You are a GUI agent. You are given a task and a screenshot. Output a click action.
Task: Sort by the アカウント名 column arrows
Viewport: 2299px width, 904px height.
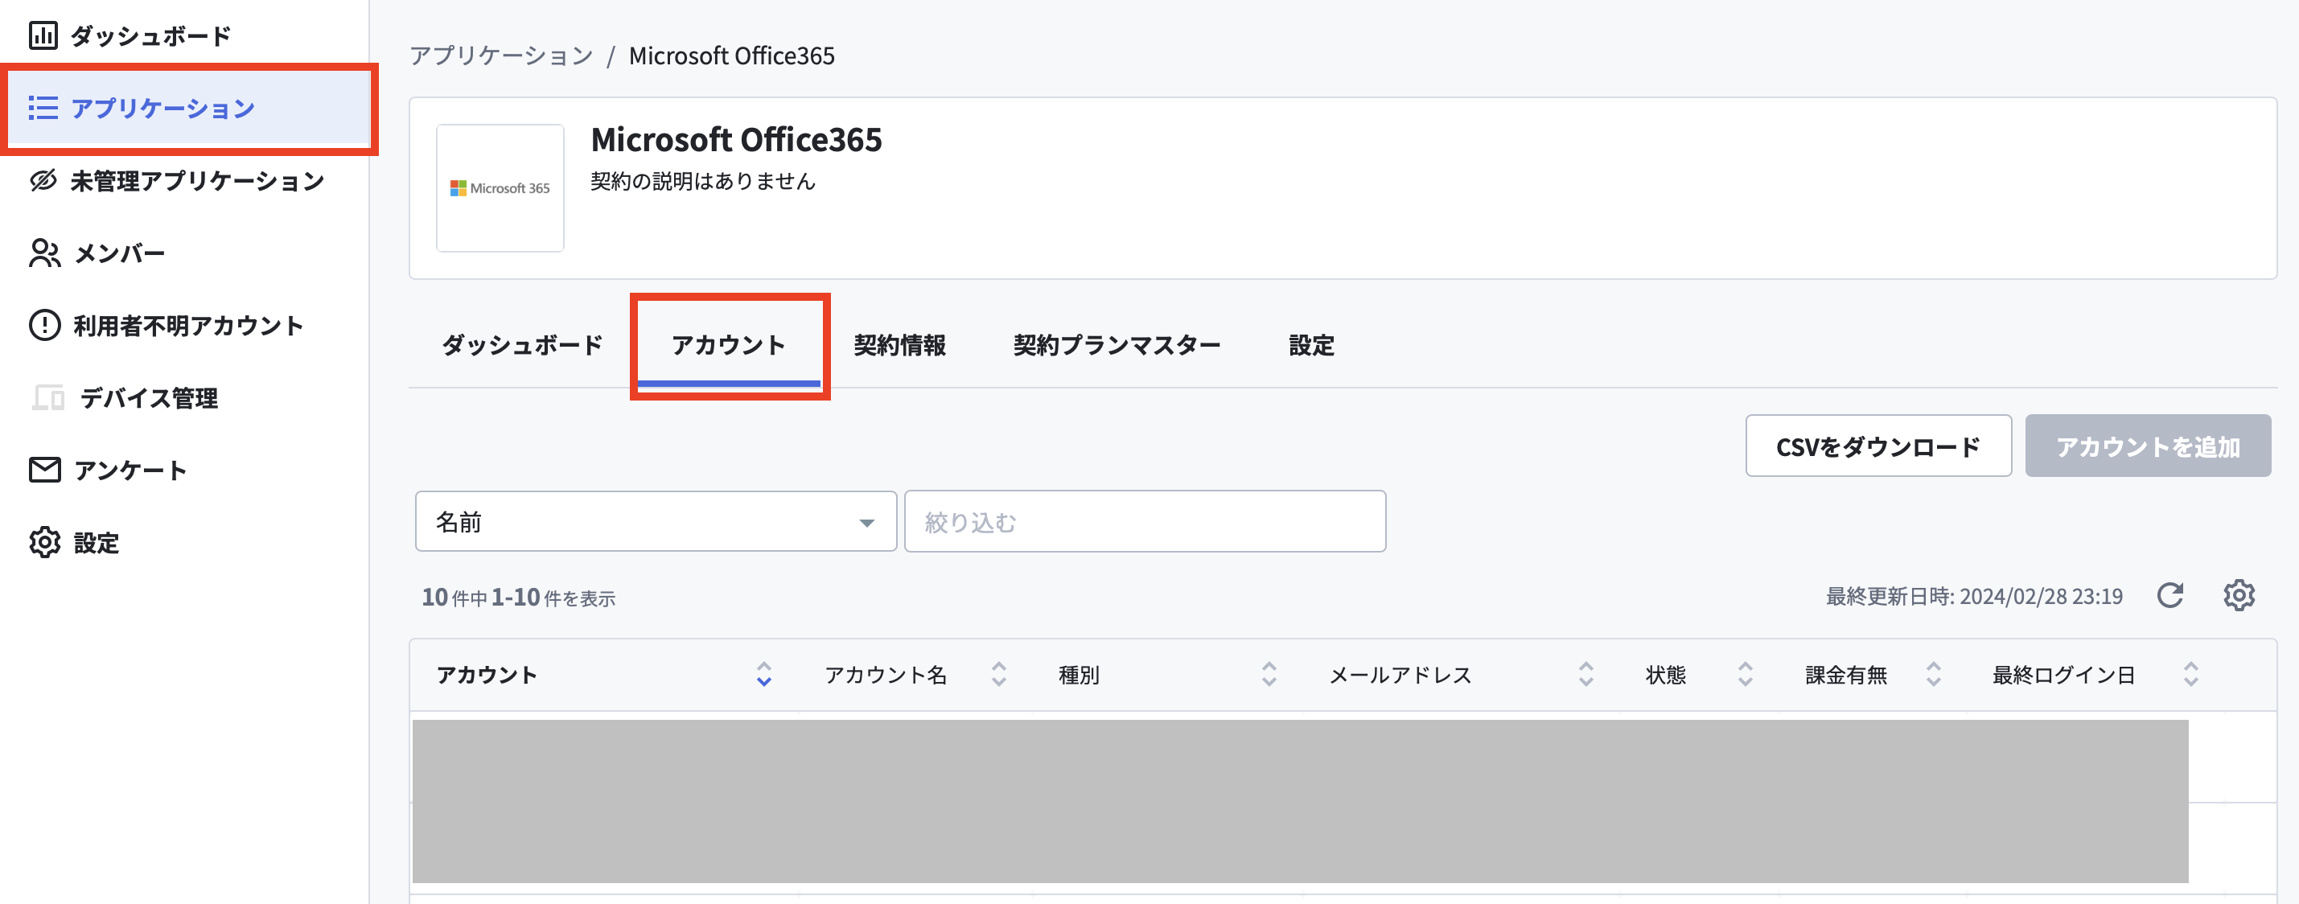click(998, 675)
